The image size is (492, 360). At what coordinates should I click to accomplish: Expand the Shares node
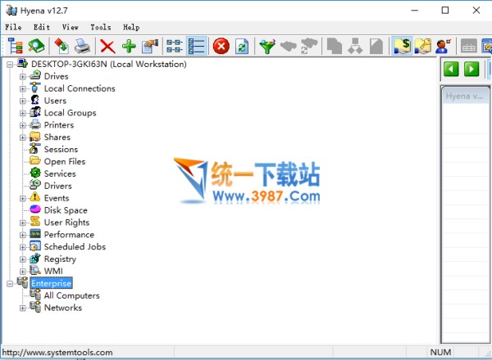click(x=23, y=137)
